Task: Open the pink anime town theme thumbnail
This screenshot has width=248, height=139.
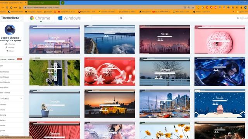Action: click(55, 39)
